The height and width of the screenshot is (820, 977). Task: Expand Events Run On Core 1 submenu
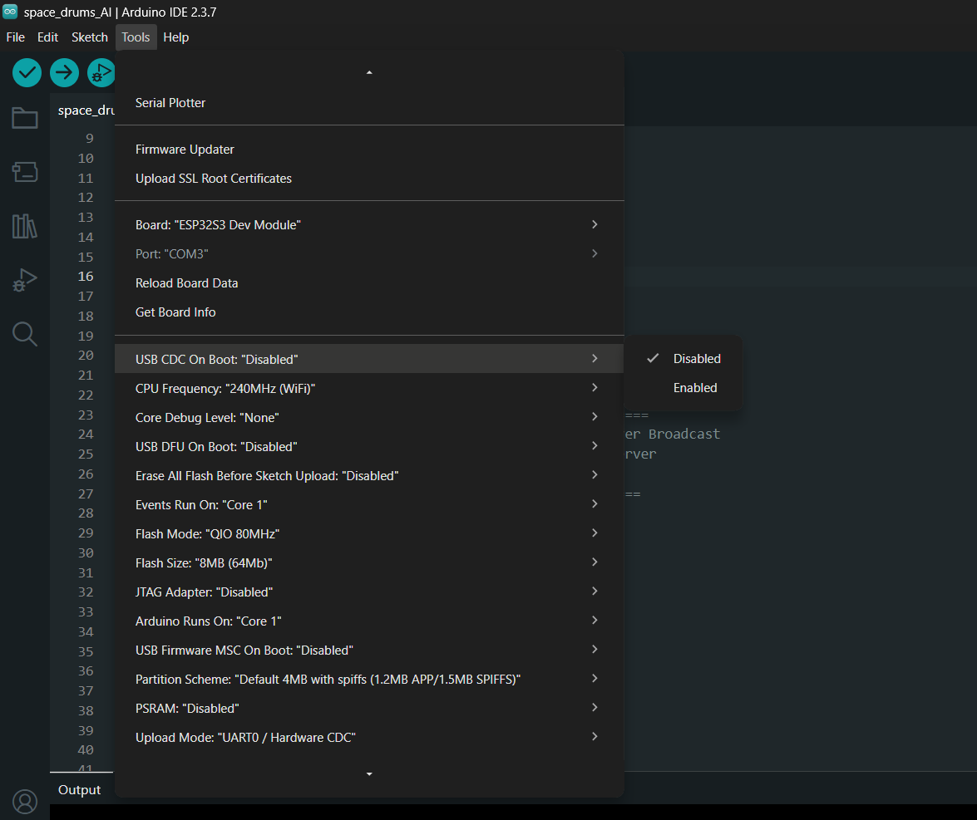369,505
